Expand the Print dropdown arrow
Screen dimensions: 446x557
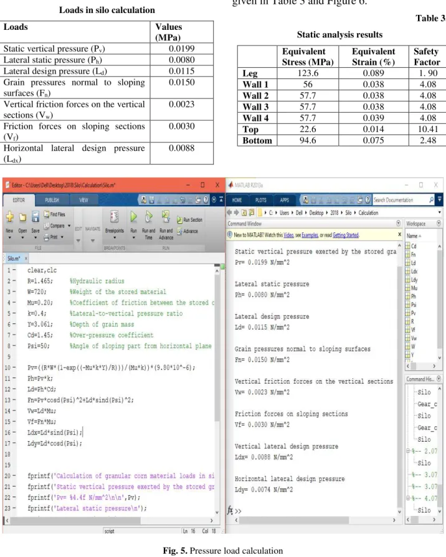click(x=62, y=237)
